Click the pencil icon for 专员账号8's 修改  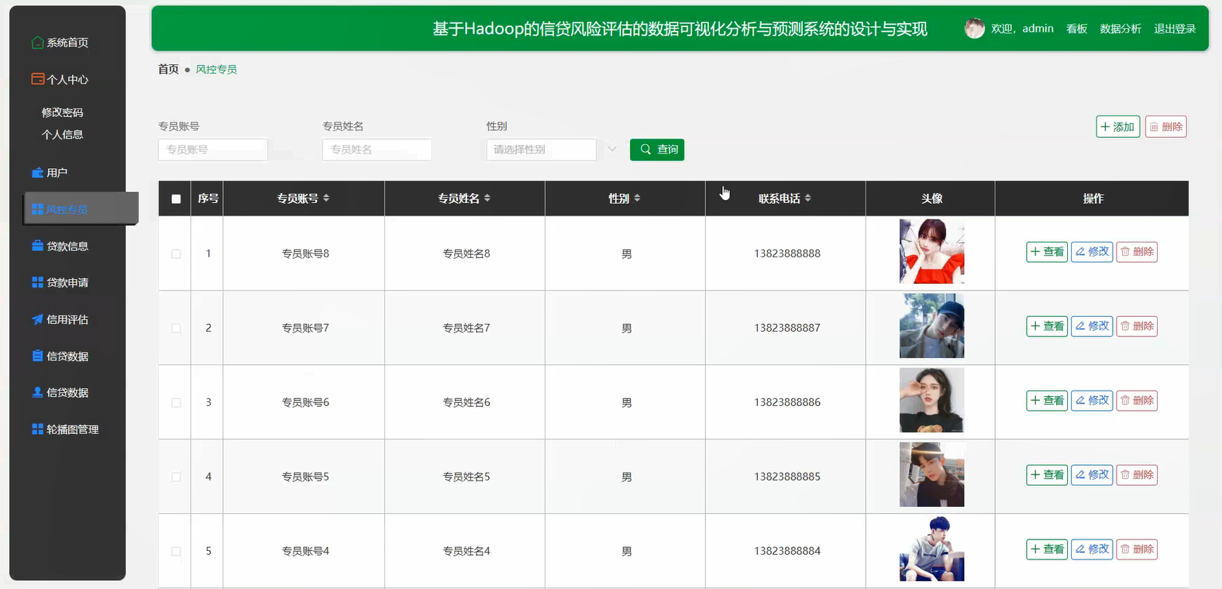[x=1080, y=252]
